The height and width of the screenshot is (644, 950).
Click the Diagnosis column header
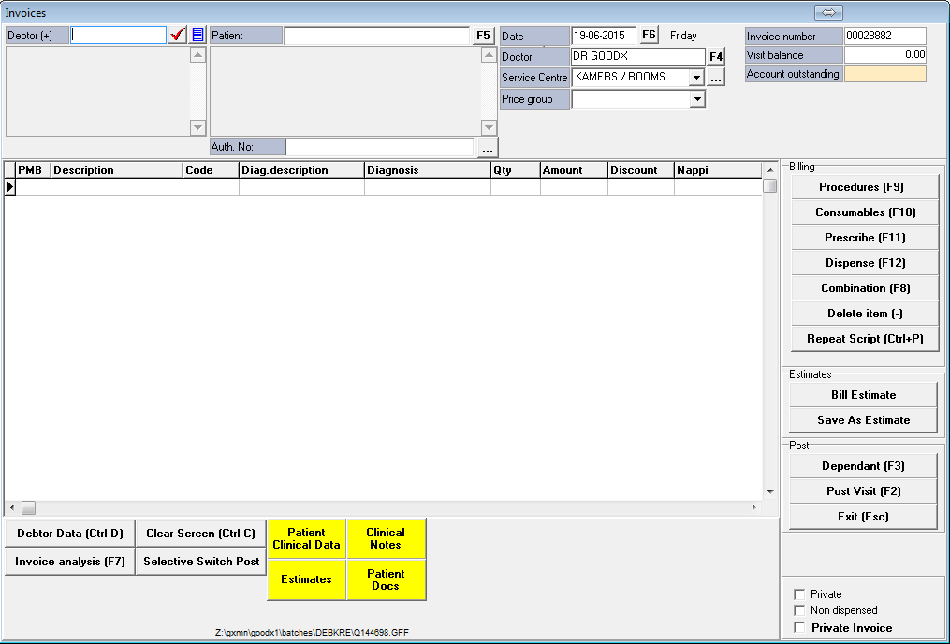(427, 170)
